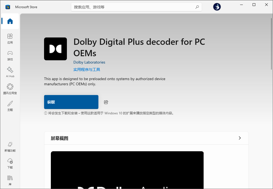Click the Dolby app logo
This screenshot has height=189, width=273.
(x=55, y=49)
